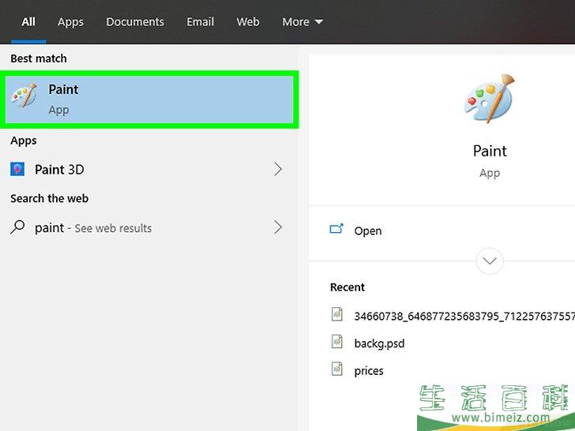
Task: Click the file icon next to prices
Action: point(338,369)
